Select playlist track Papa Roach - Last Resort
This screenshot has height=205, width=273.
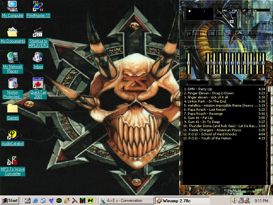225,109
